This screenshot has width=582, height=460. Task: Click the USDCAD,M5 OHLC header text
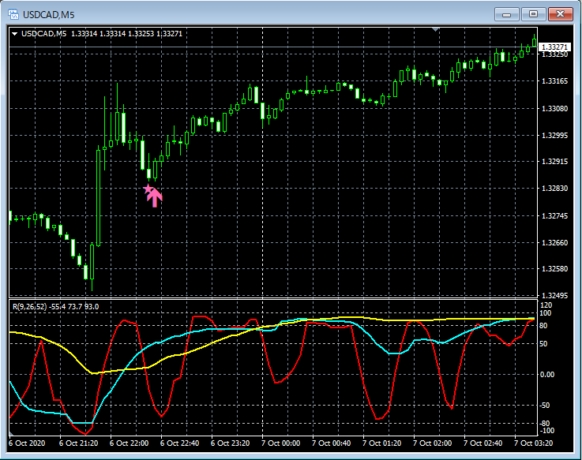pyautogui.click(x=103, y=33)
